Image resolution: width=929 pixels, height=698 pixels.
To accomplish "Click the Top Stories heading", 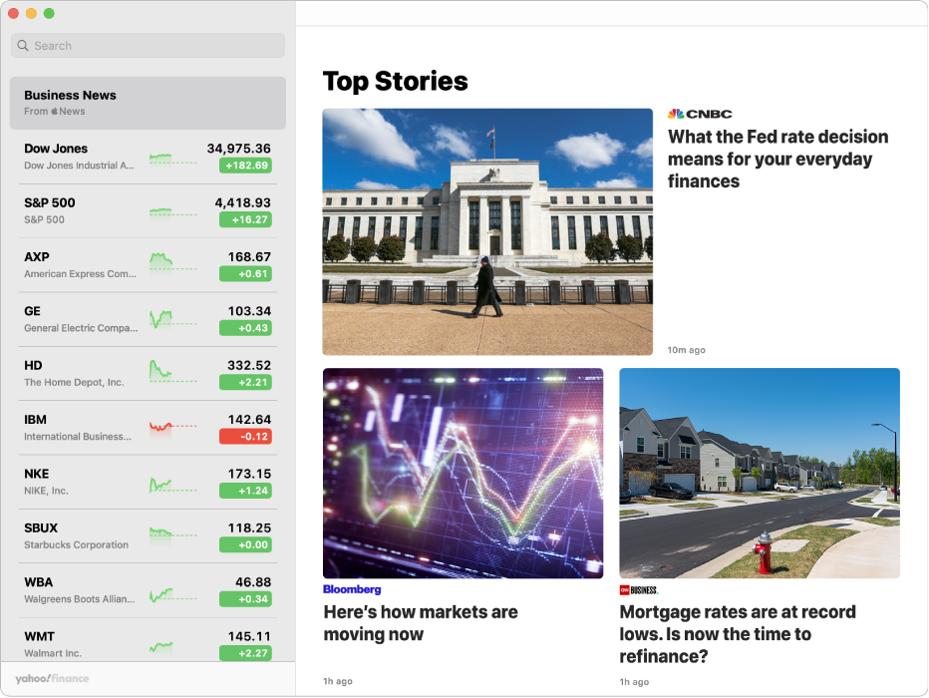I will [x=395, y=81].
